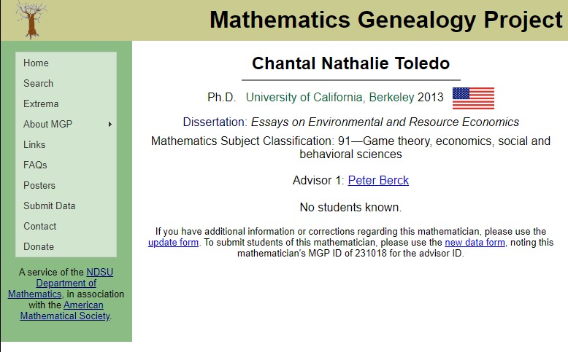Click the United States flag image
The height and width of the screenshot is (352, 568).
[473, 98]
